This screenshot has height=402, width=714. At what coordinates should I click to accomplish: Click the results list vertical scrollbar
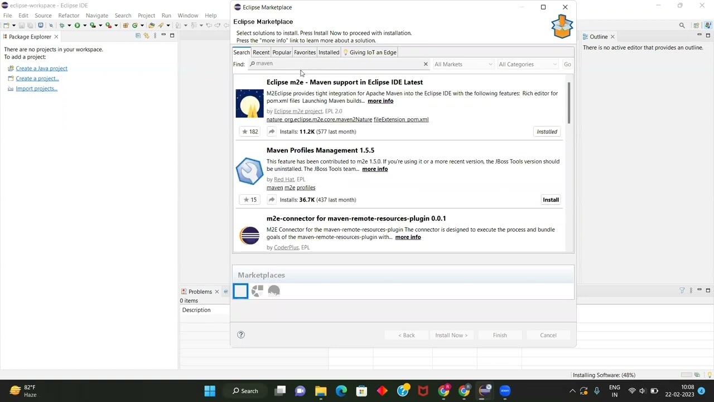click(x=569, y=103)
